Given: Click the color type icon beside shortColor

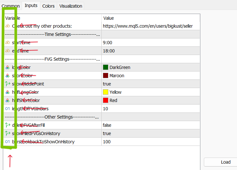Looking at the screenshot, I should point(7,76).
